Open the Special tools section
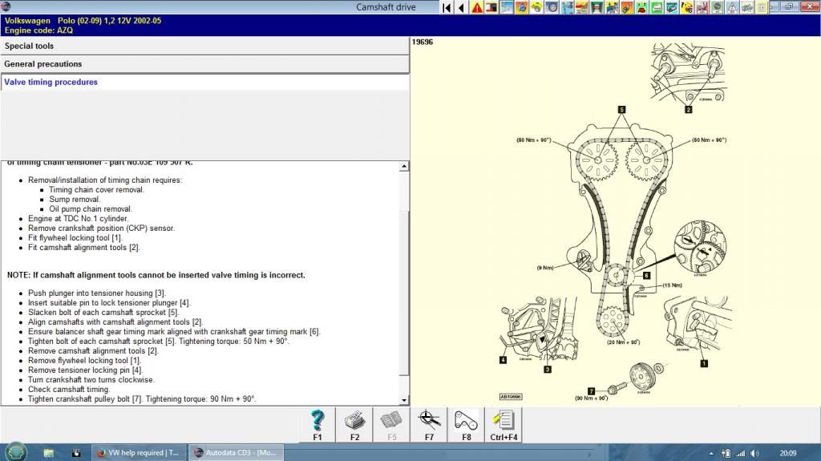821x461 pixels. click(x=204, y=47)
